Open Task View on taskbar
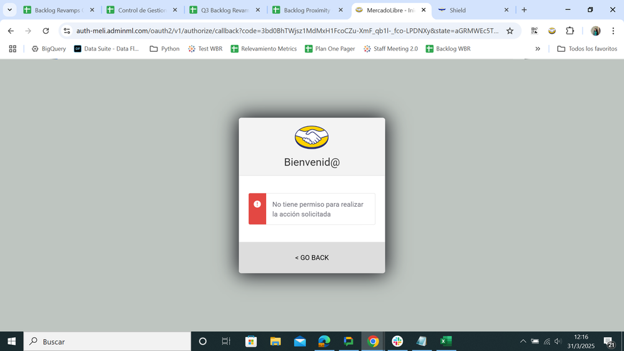Screen dimensions: 624x351 (x=226, y=342)
